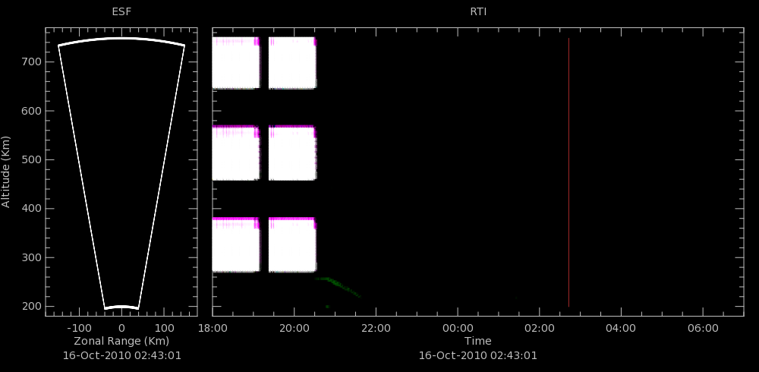Screen dimensions: 759x372
Task: Click the 00:00 time tick label
Action: pos(458,328)
